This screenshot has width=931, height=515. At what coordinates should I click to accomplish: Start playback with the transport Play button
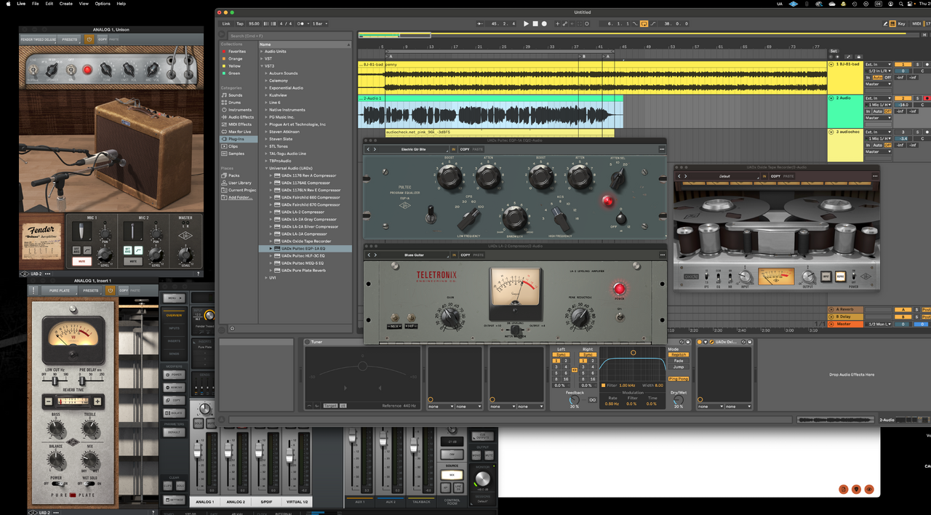click(527, 23)
